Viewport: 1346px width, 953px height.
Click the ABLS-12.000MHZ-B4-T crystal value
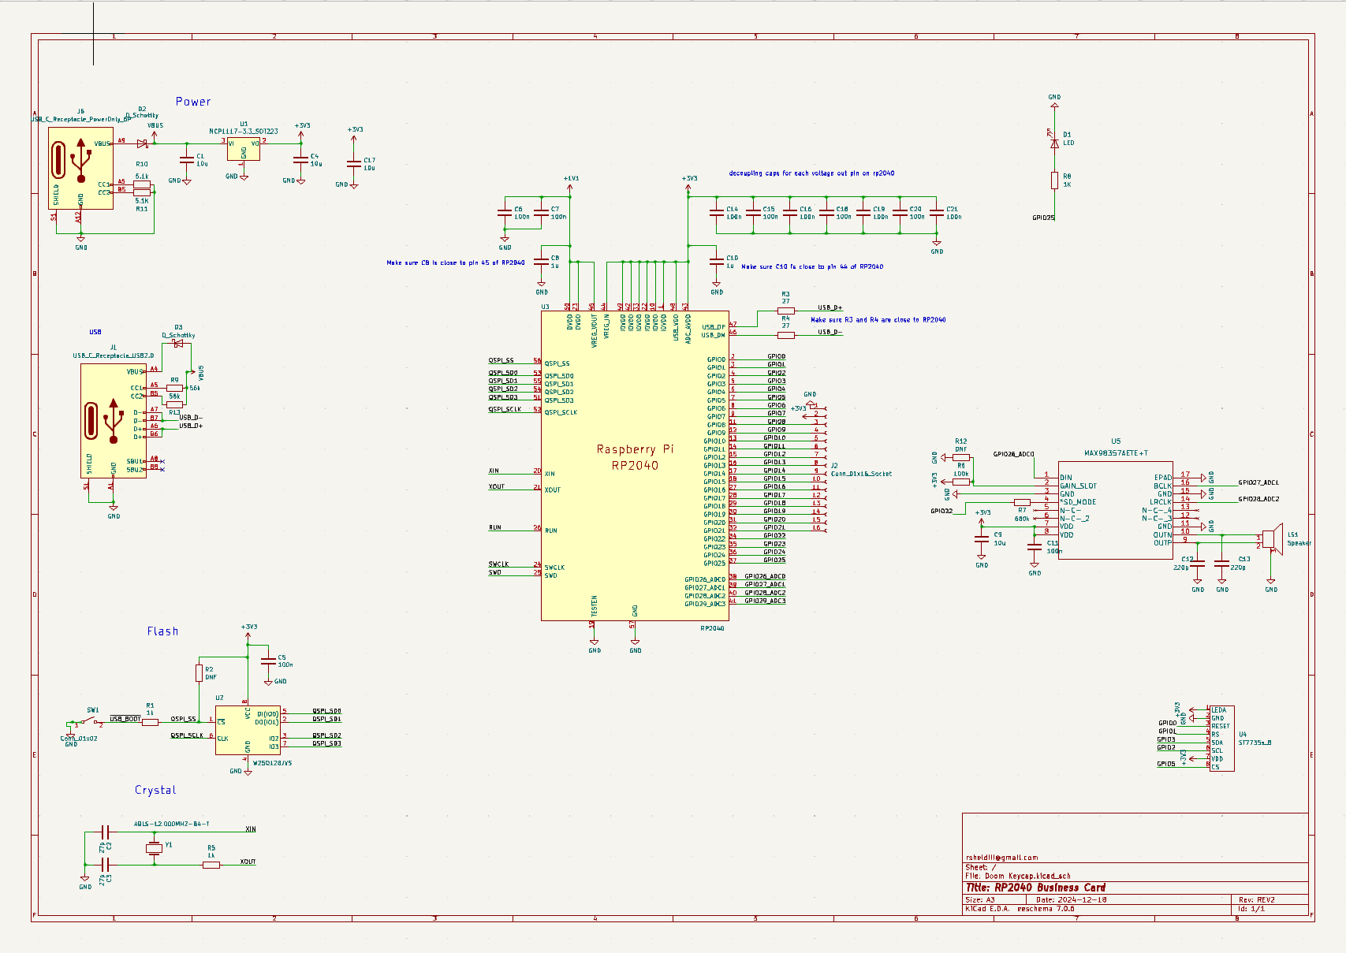click(x=172, y=824)
